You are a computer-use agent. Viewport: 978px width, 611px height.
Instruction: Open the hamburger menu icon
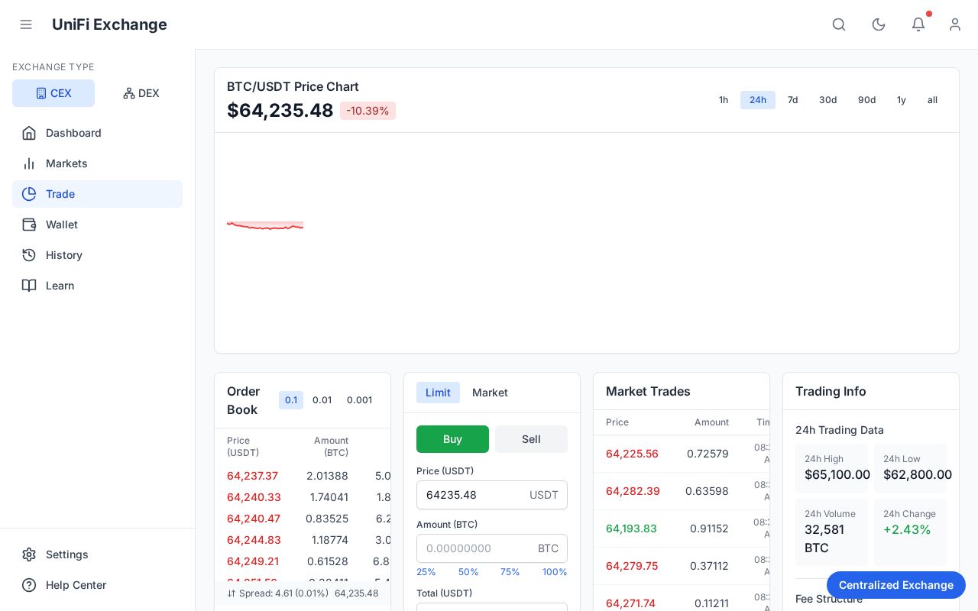coord(26,24)
